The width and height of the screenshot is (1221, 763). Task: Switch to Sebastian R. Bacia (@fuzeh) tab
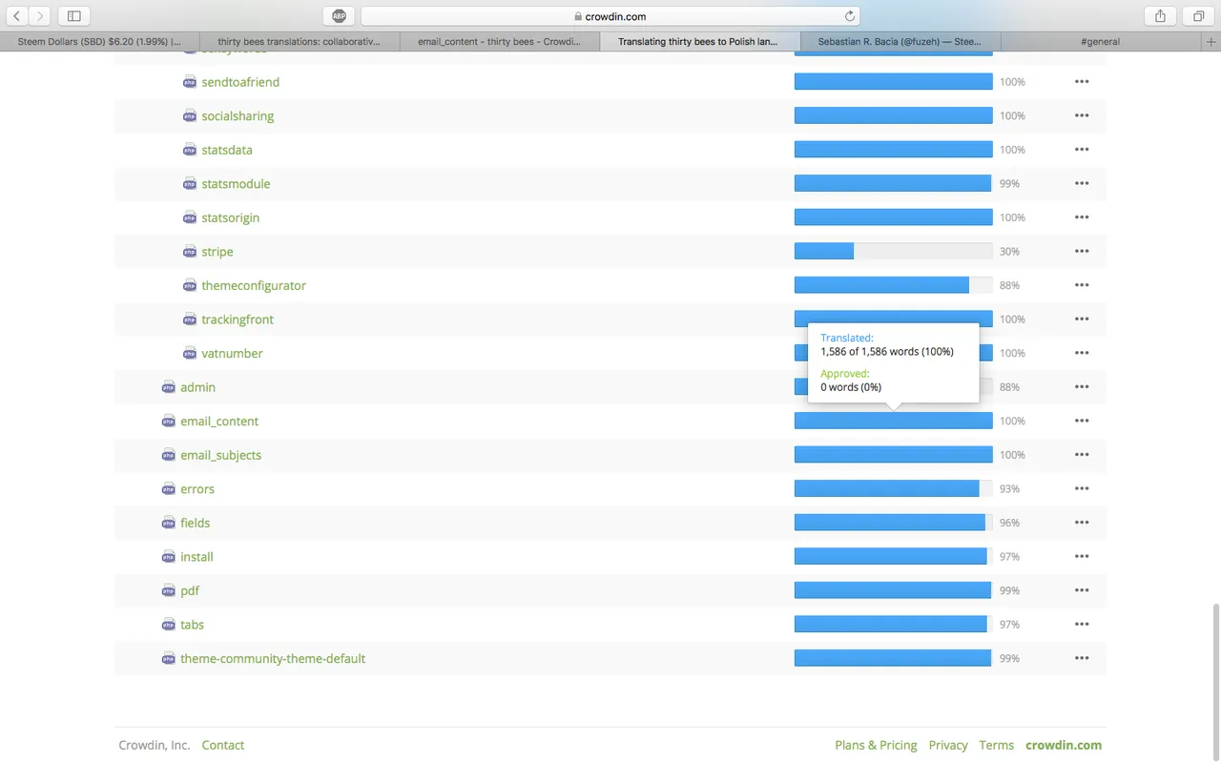click(900, 42)
